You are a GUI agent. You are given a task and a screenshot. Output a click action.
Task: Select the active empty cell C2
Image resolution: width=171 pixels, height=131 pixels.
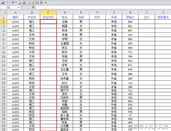tap(48, 22)
